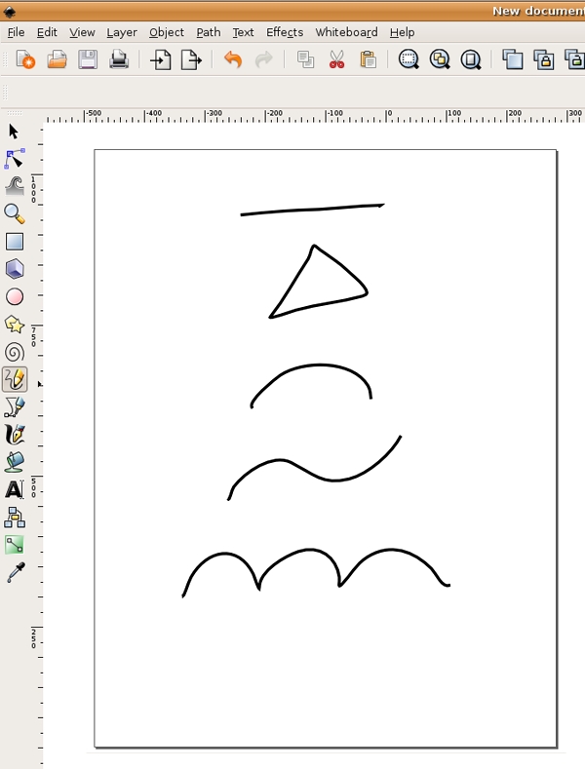Choose the Calligraphy pen tool
The image size is (585, 769).
tap(14, 435)
